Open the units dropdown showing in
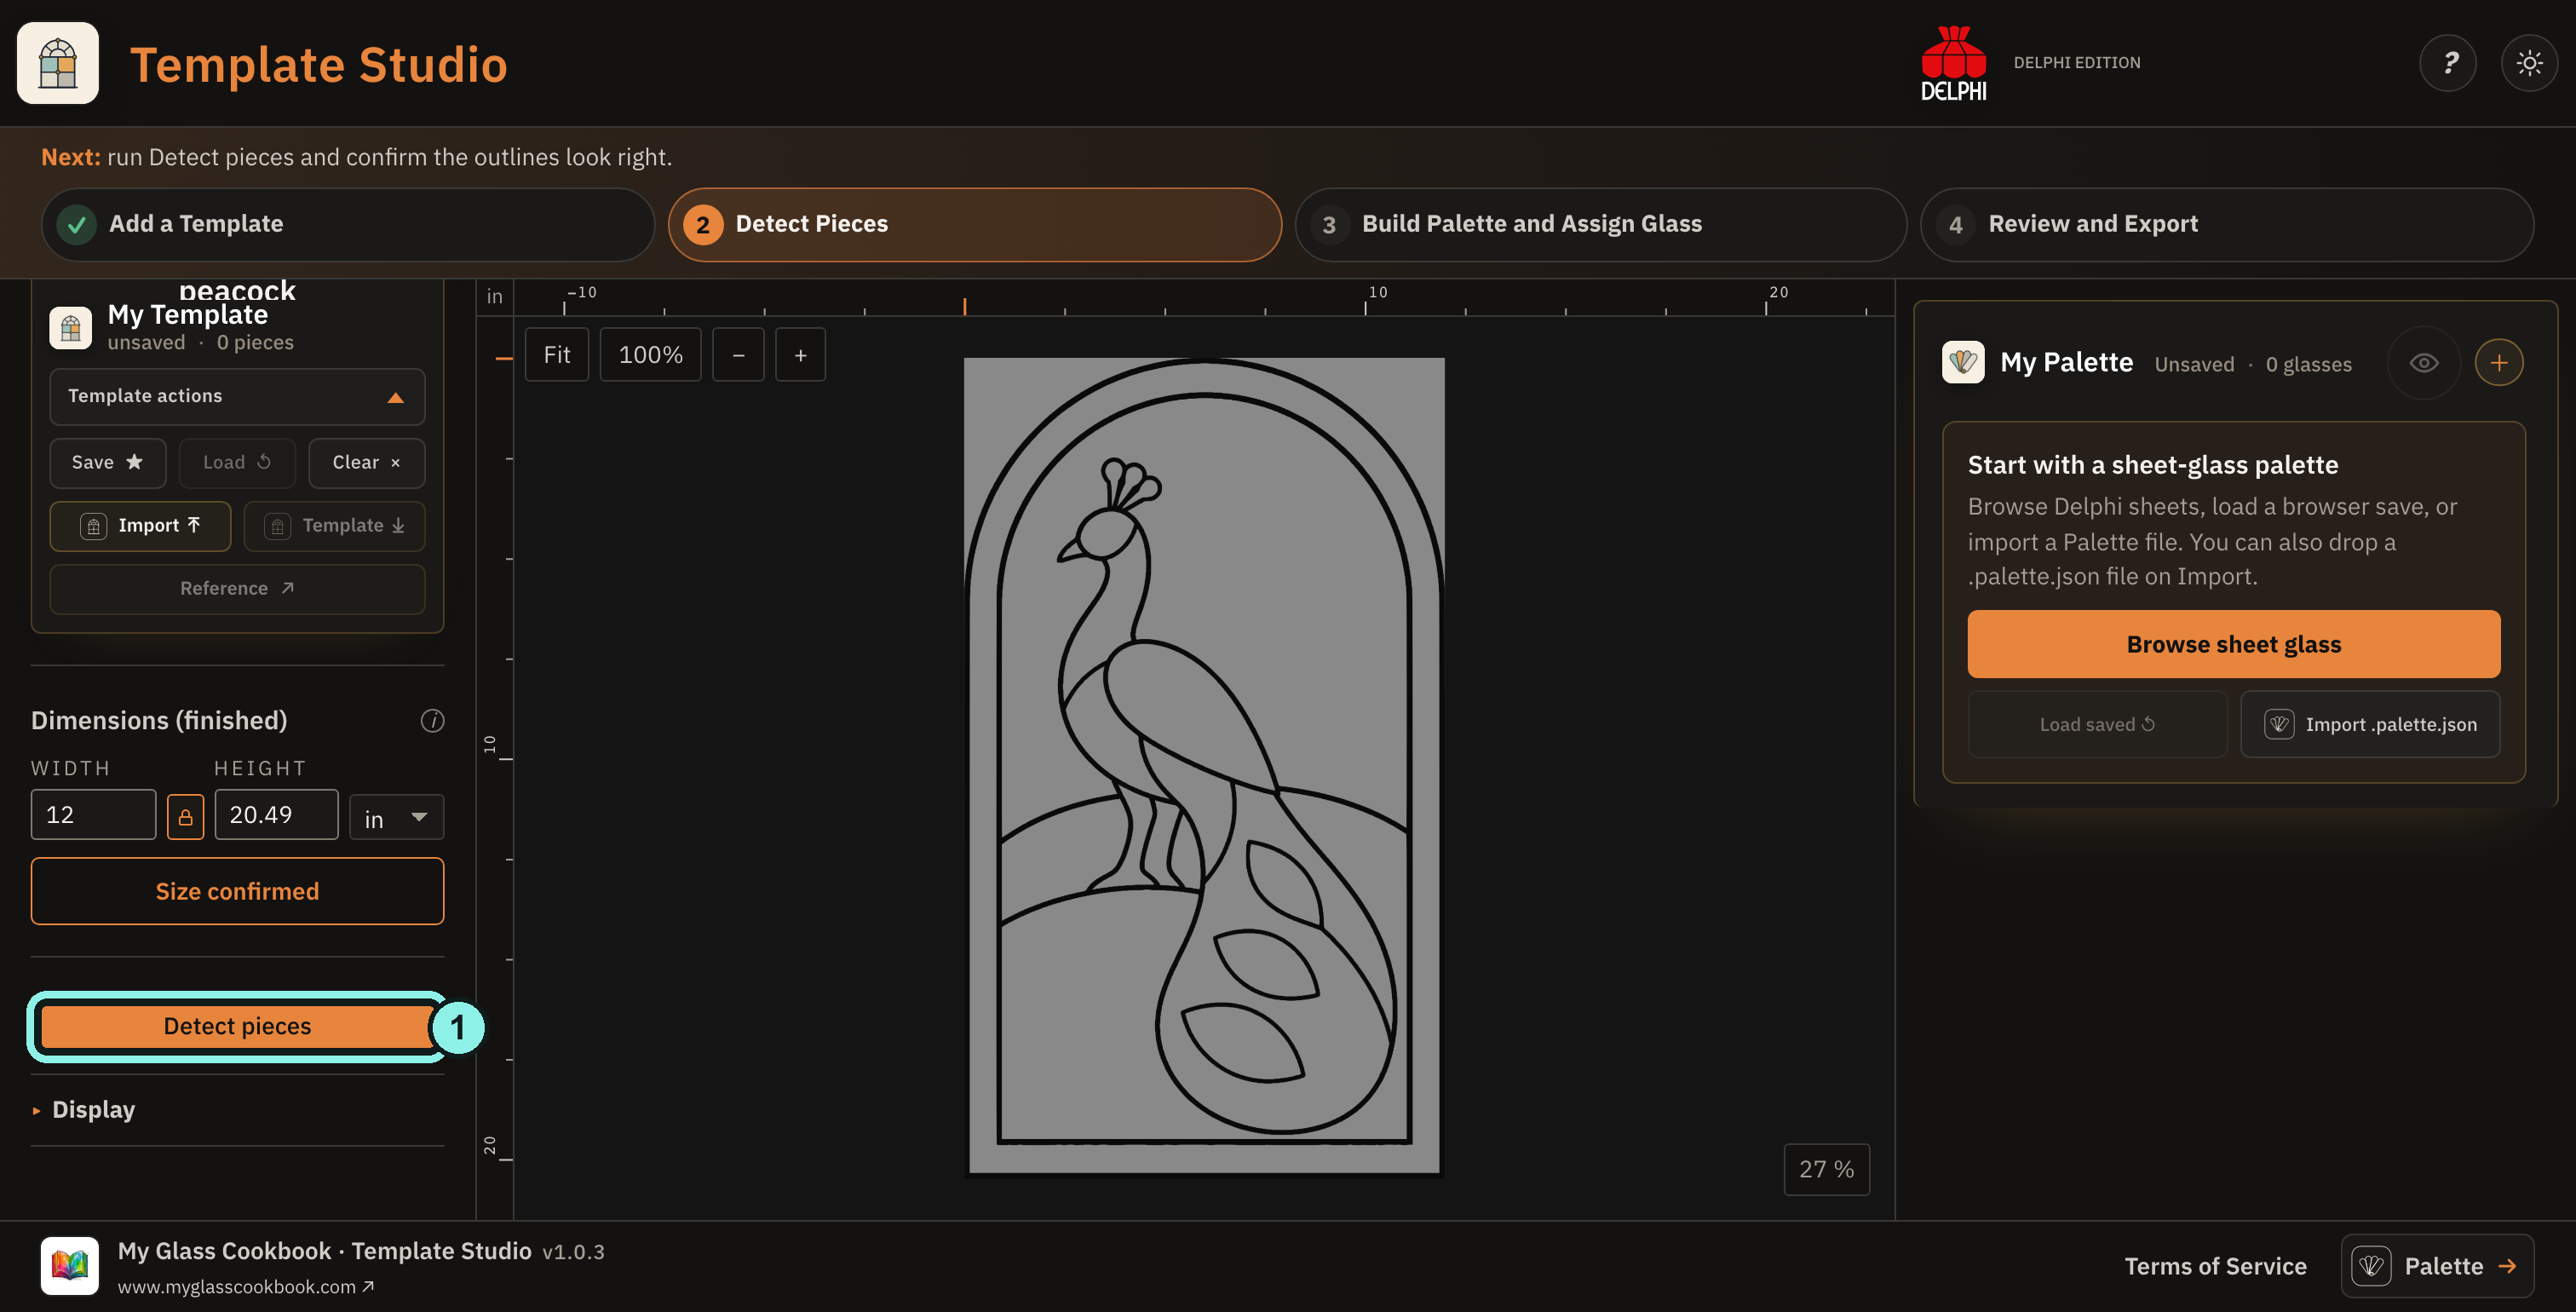Image resolution: width=2576 pixels, height=1312 pixels. 396,817
